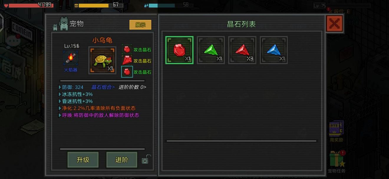389x179 pixels.
Task: Select the third highlighted 攻击晶石 slot
Action: coord(127,72)
